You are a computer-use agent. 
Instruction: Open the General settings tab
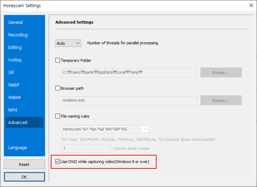15,23
